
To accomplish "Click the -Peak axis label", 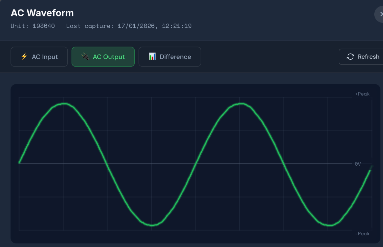I will (x=362, y=234).
